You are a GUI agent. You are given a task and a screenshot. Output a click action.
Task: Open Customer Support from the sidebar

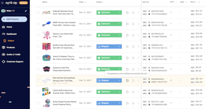pos(15,62)
